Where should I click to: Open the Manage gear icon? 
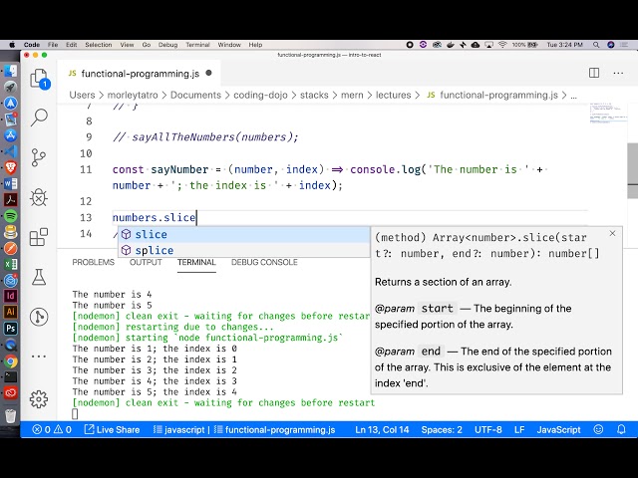tap(39, 399)
